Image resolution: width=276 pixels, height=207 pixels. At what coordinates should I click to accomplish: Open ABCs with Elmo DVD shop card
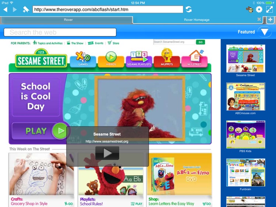(x=179, y=180)
